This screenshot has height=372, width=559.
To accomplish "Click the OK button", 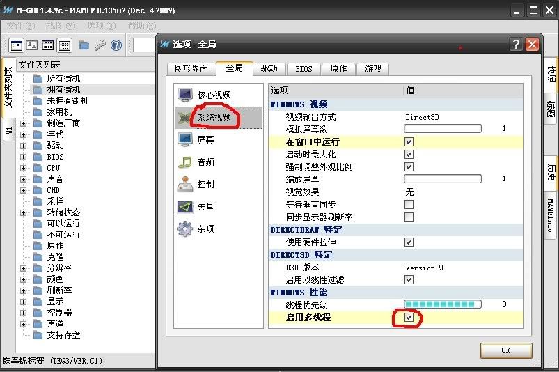I will pos(506,350).
